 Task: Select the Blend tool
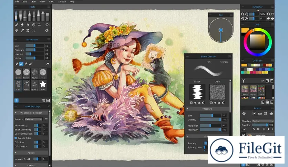tap(17, 24)
